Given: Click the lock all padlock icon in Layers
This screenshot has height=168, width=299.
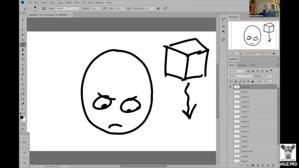Looking at the screenshot, I should pyautogui.click(x=253, y=82).
